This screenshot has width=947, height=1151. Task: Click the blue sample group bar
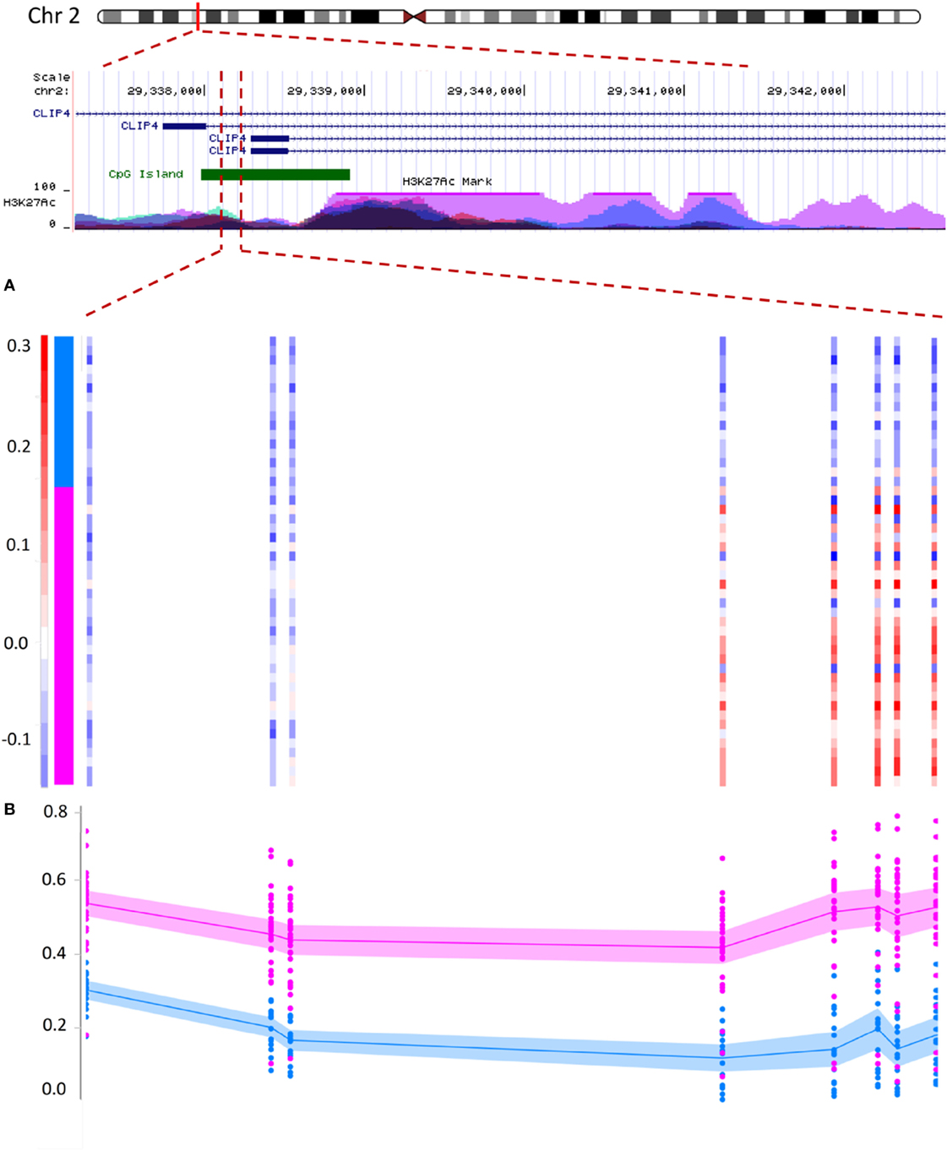point(63,412)
